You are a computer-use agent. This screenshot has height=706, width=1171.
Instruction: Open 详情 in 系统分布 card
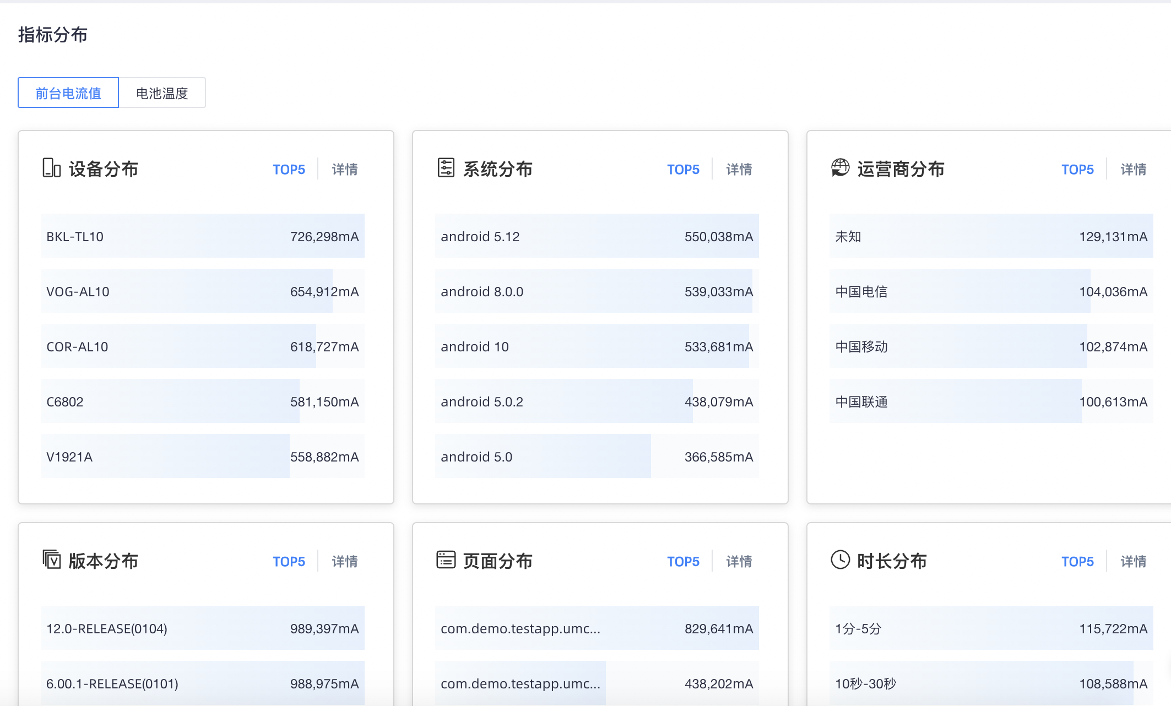pyautogui.click(x=739, y=169)
